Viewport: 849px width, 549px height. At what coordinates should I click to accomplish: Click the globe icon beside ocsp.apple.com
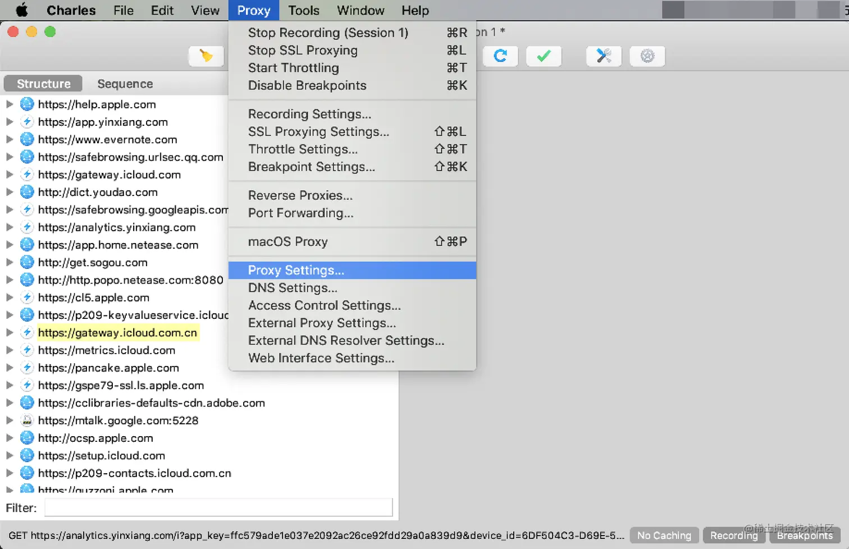tap(27, 438)
